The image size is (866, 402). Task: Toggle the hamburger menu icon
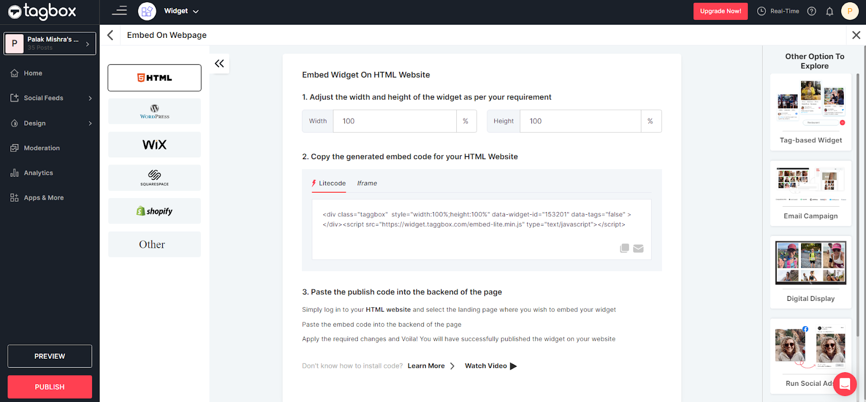pyautogui.click(x=119, y=11)
